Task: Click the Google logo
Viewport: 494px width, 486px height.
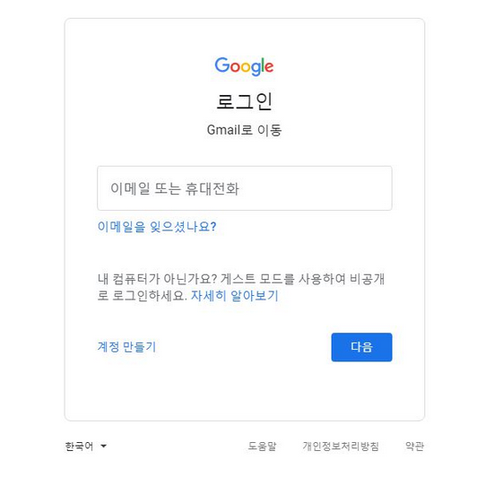Action: pyautogui.click(x=244, y=66)
